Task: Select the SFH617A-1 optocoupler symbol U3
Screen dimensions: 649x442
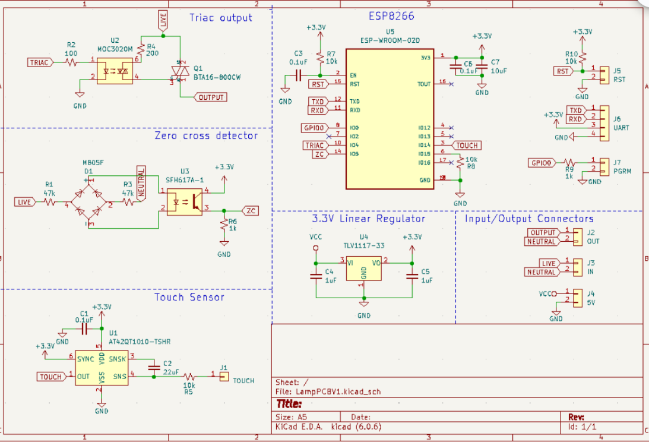Action: click(184, 201)
